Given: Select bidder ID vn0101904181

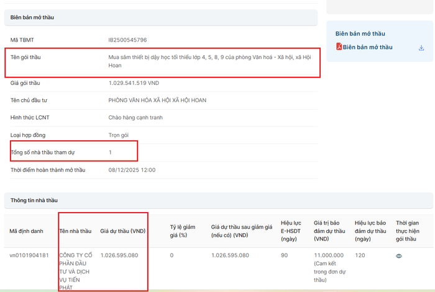Looking at the screenshot, I should click(x=30, y=255).
